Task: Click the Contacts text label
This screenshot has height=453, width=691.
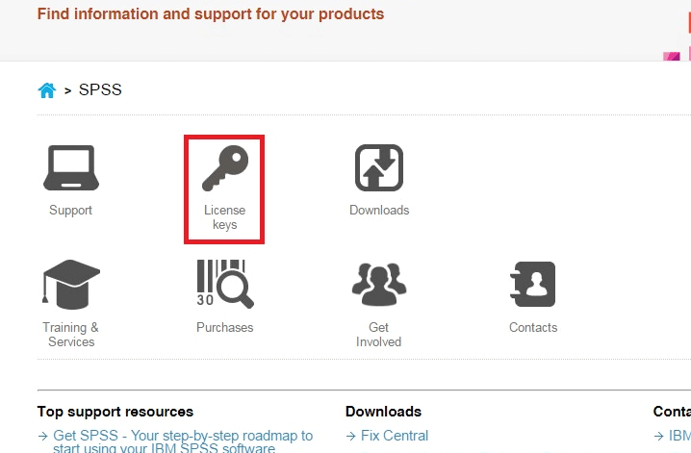Action: (x=533, y=328)
